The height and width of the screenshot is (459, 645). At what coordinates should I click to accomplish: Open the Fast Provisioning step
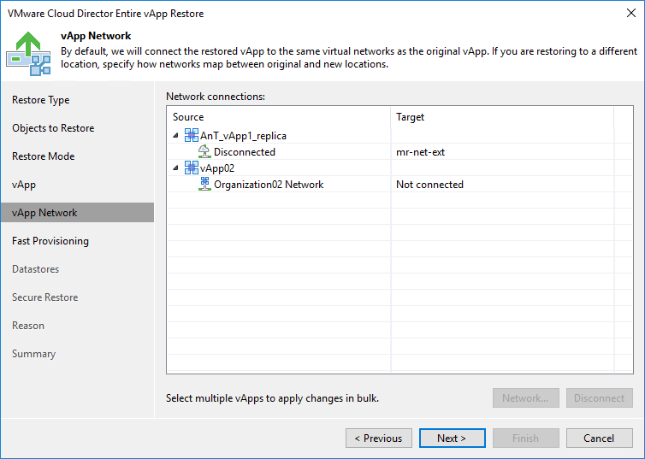click(x=50, y=241)
